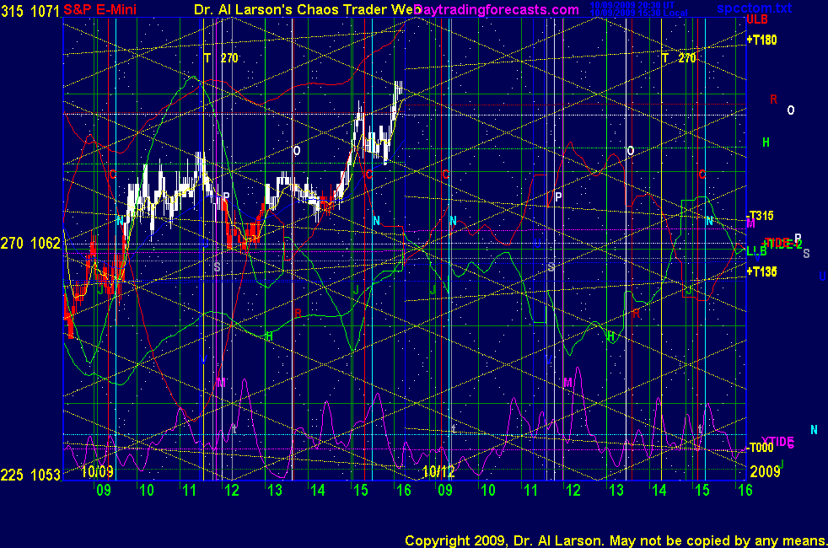The height and width of the screenshot is (548, 828).
Task: Click the "10/12" date label on axis
Action: click(x=438, y=471)
